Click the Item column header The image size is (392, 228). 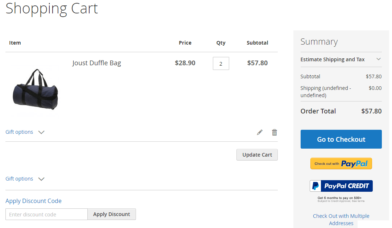pos(15,42)
